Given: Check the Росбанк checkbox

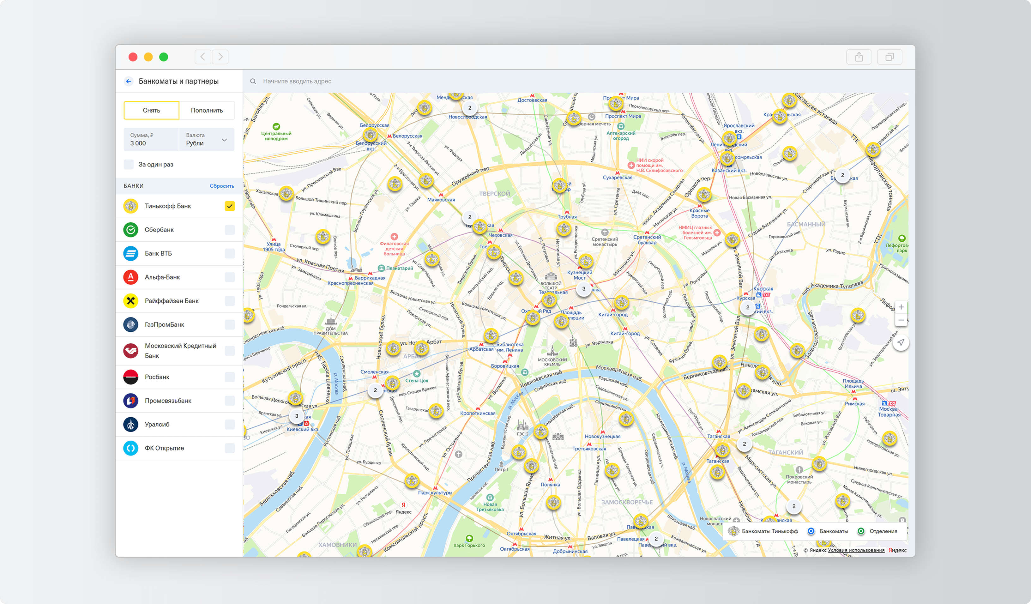Looking at the screenshot, I should pos(230,377).
